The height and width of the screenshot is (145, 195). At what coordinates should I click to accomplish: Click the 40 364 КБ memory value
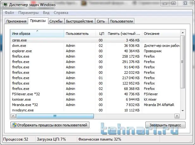132,51
